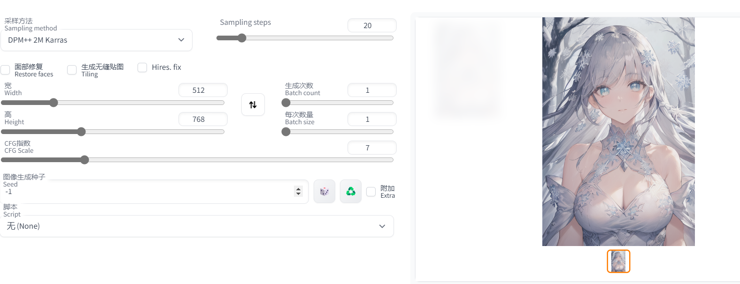This screenshot has height=284, width=740.
Task: Select the generated image thumbnail below preview
Action: click(618, 261)
